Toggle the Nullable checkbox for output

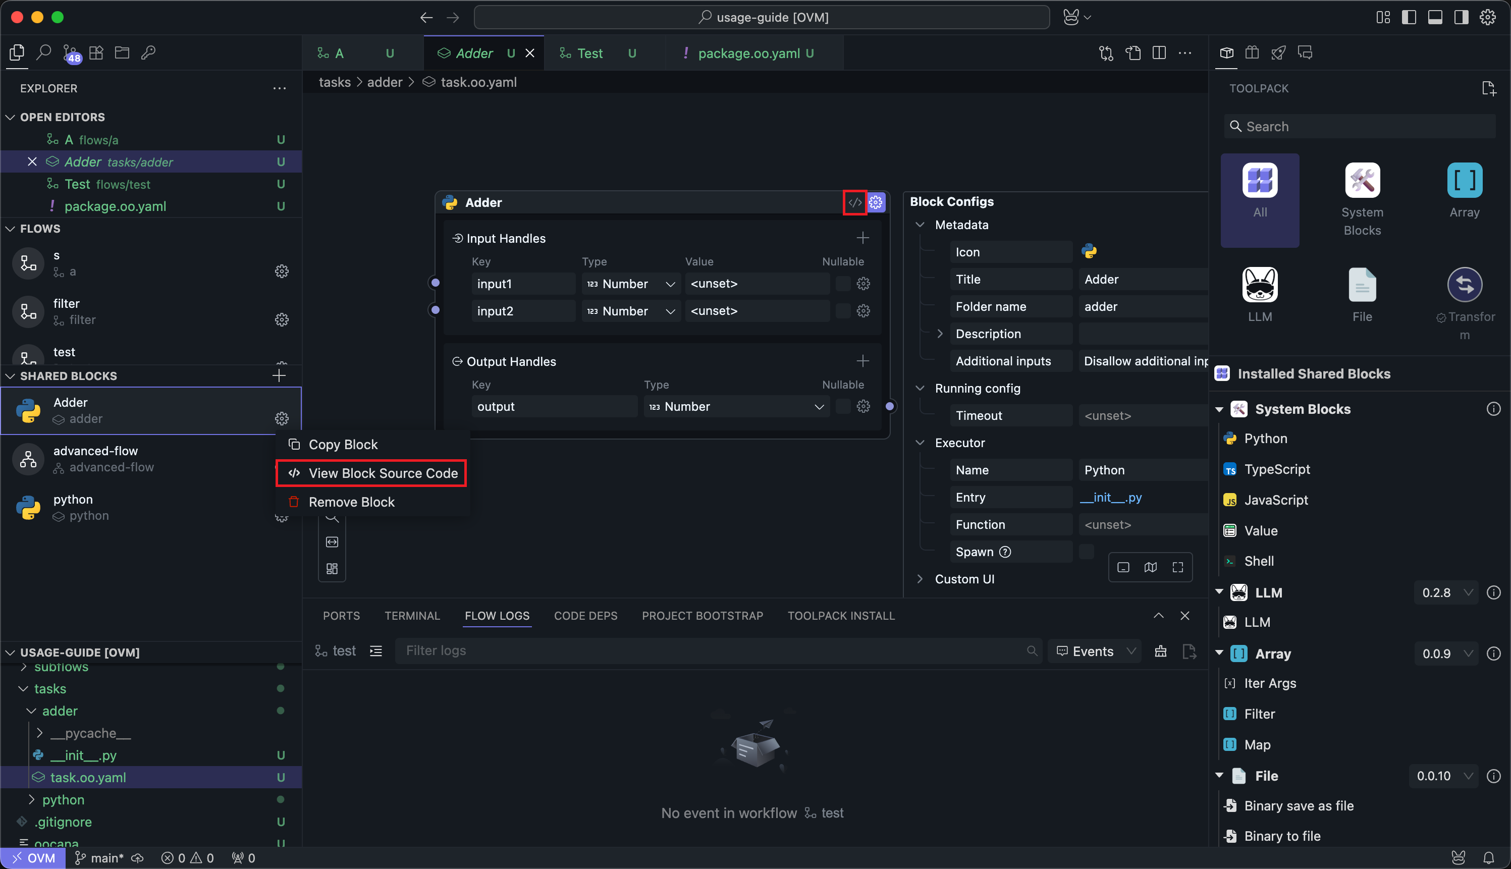click(843, 406)
